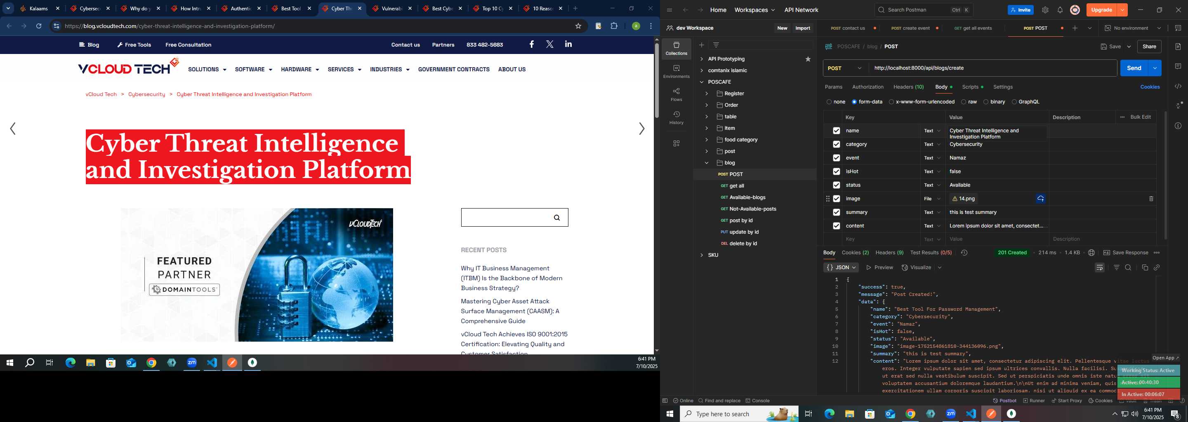Click the blog search magnifier button
This screenshot has height=422, width=1188.
(556, 218)
